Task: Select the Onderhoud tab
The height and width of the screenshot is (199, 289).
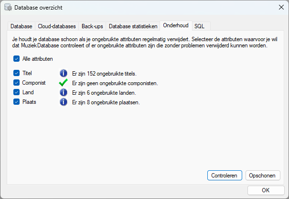Action: coord(176,25)
